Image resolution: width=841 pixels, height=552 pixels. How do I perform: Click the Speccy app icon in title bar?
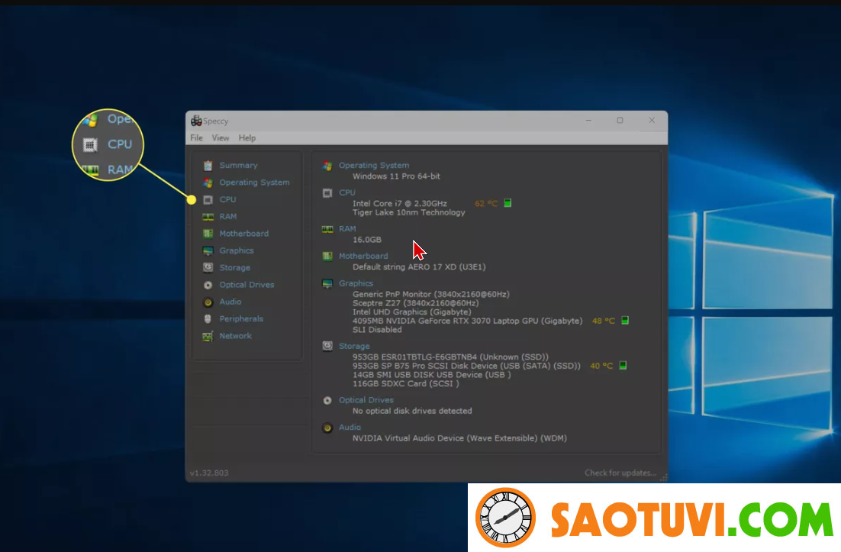point(196,121)
